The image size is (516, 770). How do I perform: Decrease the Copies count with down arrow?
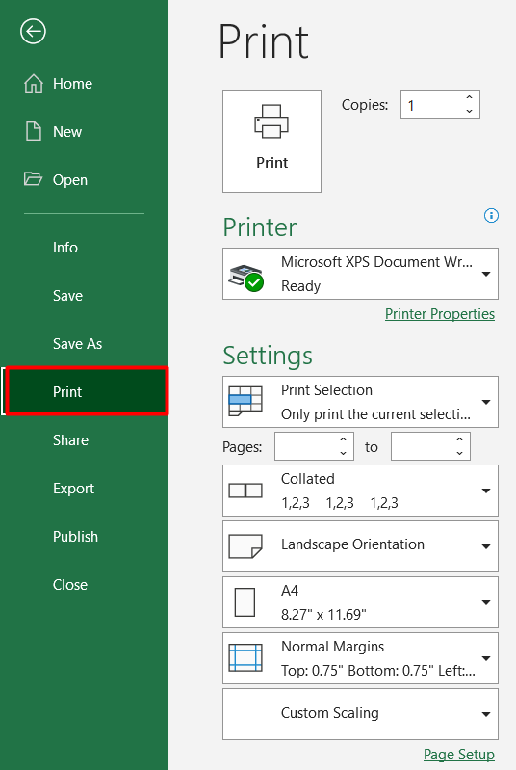click(x=470, y=111)
